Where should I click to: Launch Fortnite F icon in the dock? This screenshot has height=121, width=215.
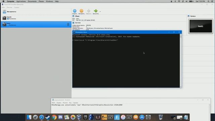117,117
